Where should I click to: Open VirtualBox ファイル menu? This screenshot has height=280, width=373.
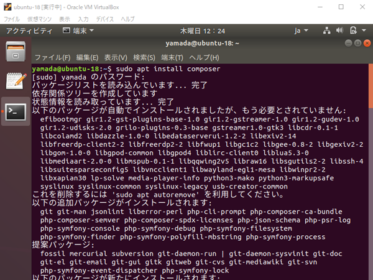(x=12, y=19)
